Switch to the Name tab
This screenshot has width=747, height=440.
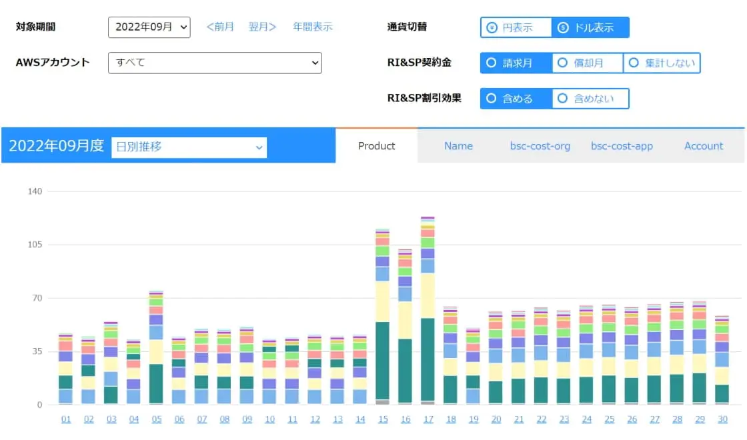click(458, 146)
